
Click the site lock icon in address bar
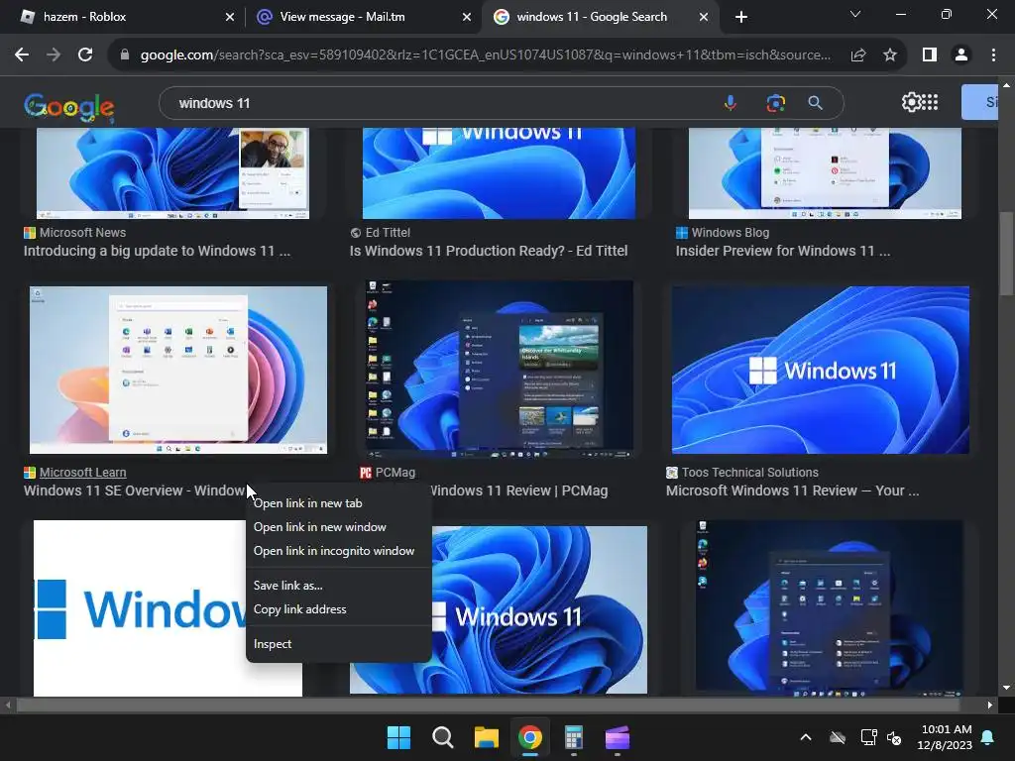(x=125, y=55)
